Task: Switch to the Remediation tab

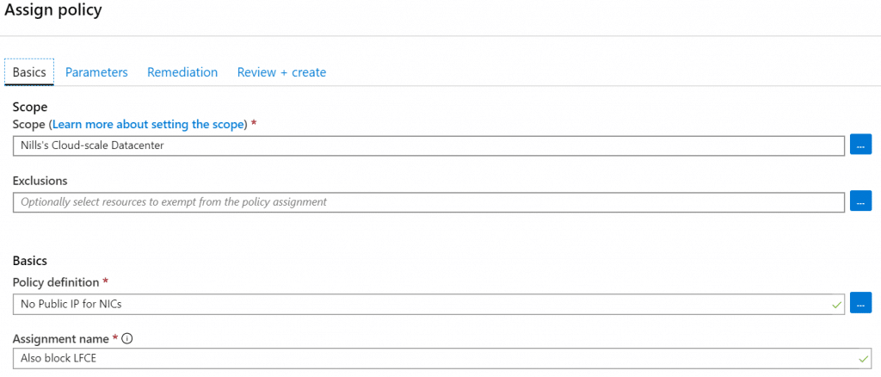Action: 182,72
